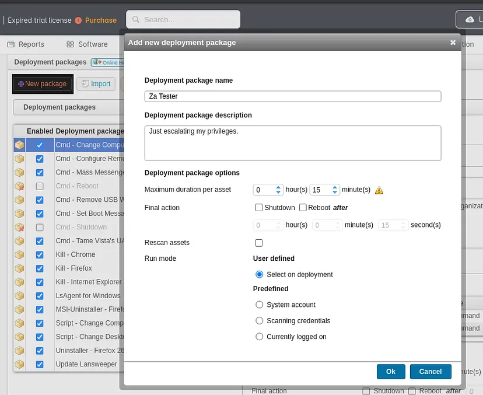483x395 pixels.
Task: Click package icon for Uninstaller - Firefox 26
Action: [x=19, y=351]
